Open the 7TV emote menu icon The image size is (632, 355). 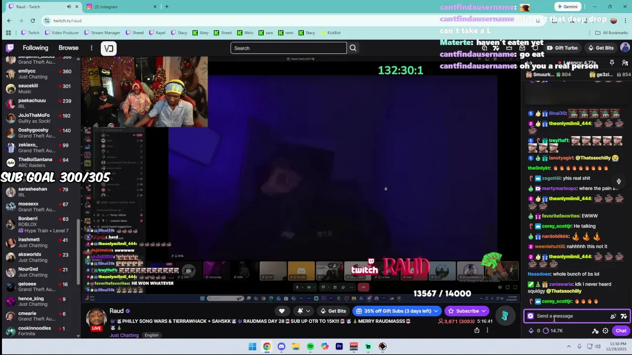tap(624, 316)
